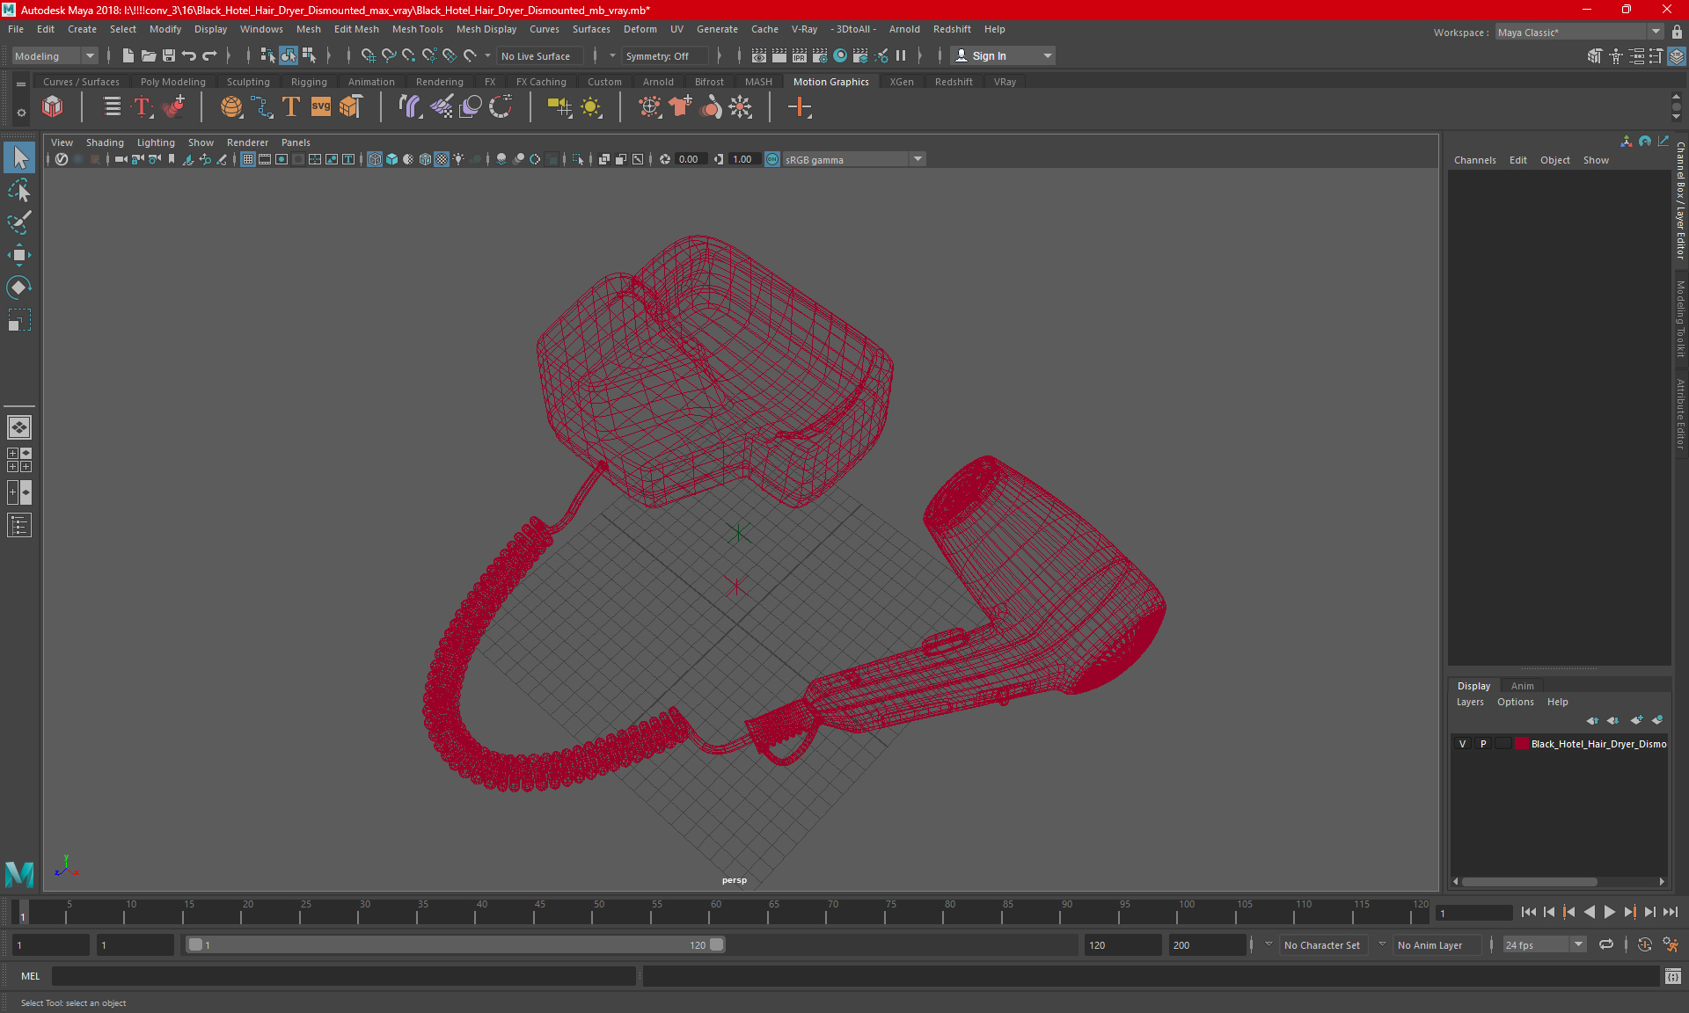Toggle textured display in the viewport
Screen dimensions: 1689x1013
click(442, 159)
